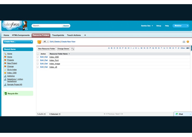The width and height of the screenshot is (192, 137).
Task: Open the printable view printer icon
Action: [x=184, y=42]
